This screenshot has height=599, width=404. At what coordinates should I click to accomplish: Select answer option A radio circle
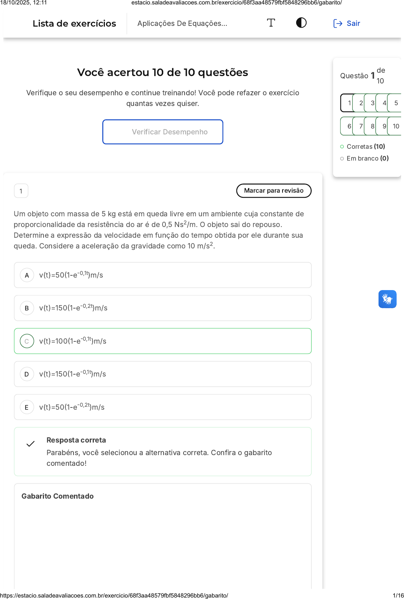click(27, 275)
